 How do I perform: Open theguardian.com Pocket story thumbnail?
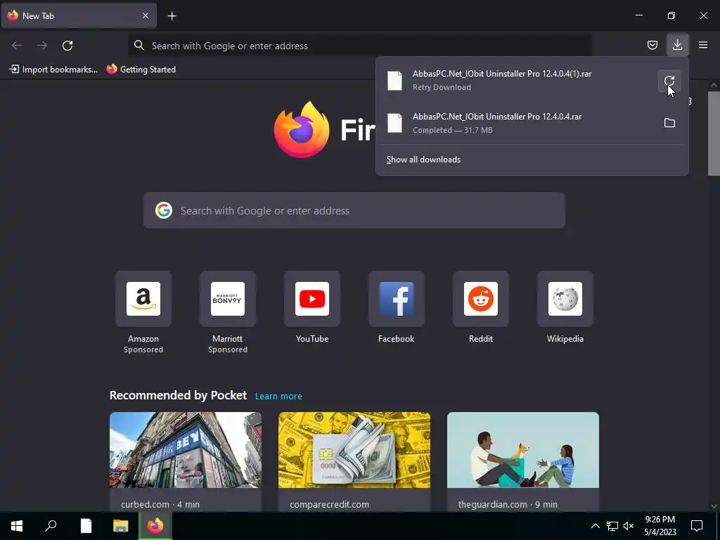click(523, 450)
